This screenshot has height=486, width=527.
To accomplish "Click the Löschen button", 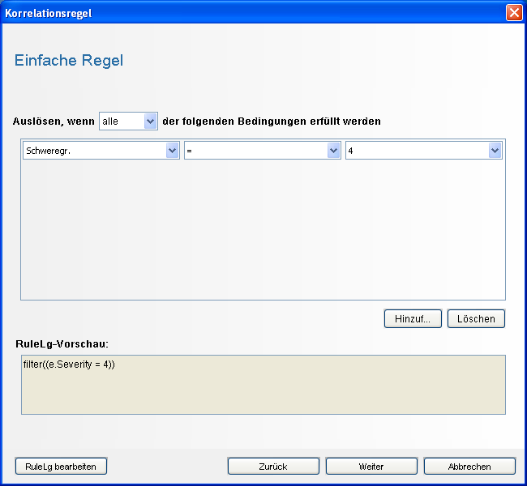I will (x=476, y=318).
